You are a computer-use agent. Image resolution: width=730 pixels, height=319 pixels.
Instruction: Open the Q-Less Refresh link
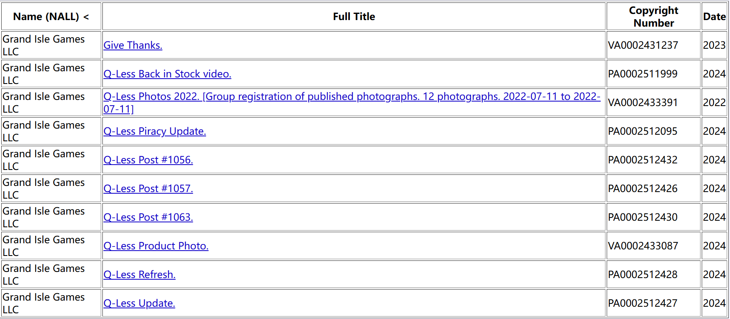(139, 274)
